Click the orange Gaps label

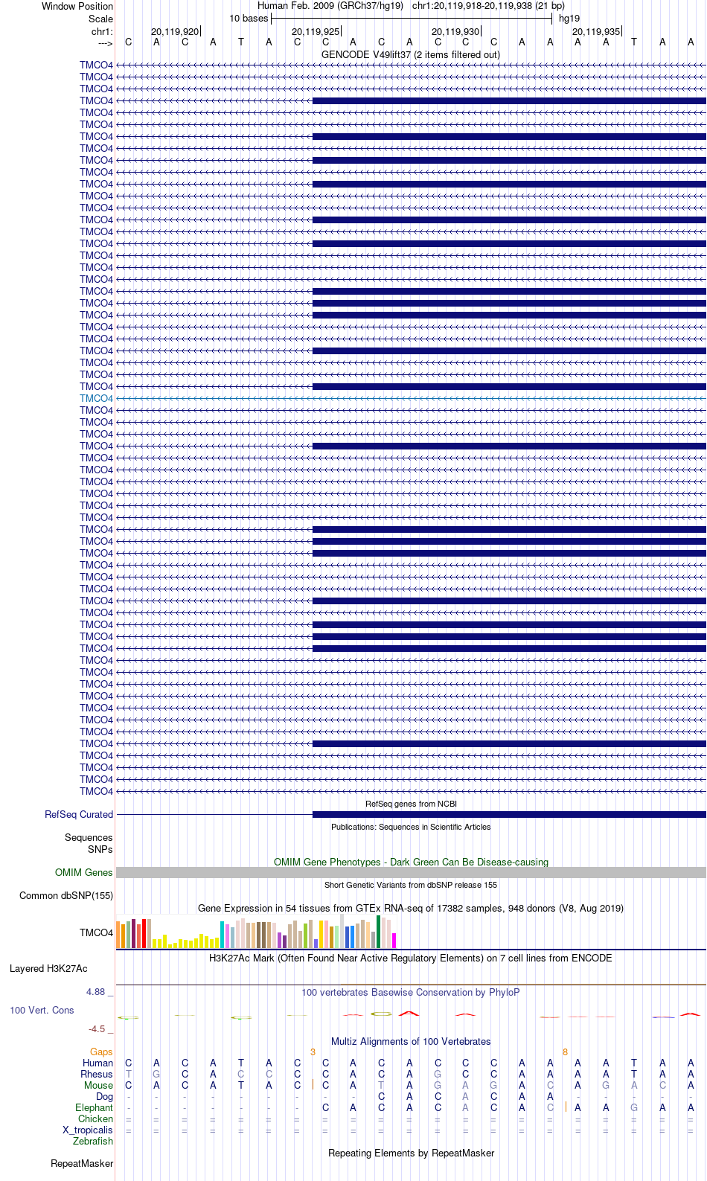point(101,1052)
